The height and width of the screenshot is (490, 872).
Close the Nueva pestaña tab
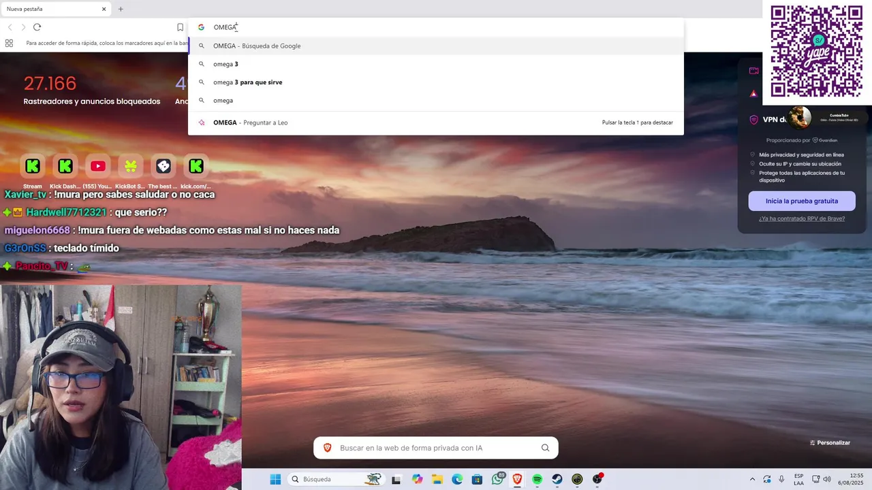tap(104, 9)
